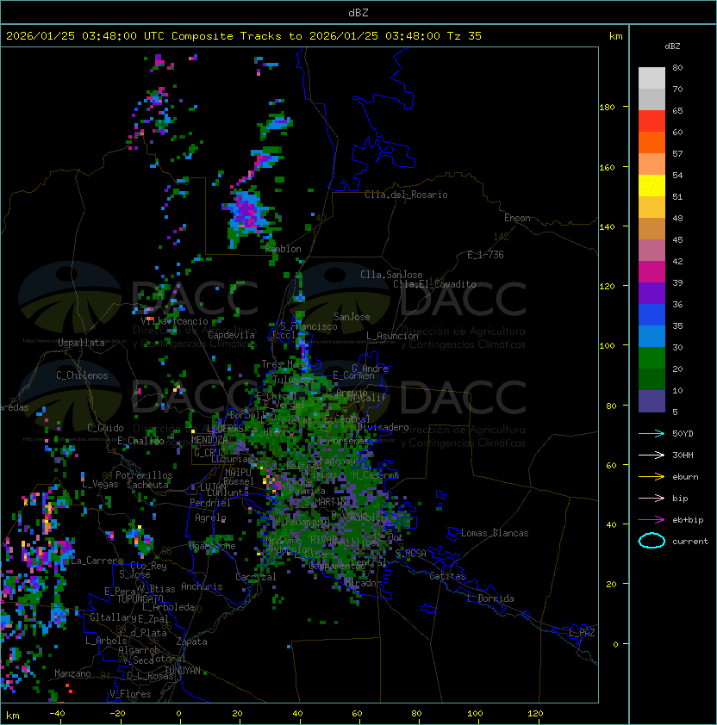Click the 'dBZ' title at top
The width and height of the screenshot is (717, 725).
[x=358, y=12]
